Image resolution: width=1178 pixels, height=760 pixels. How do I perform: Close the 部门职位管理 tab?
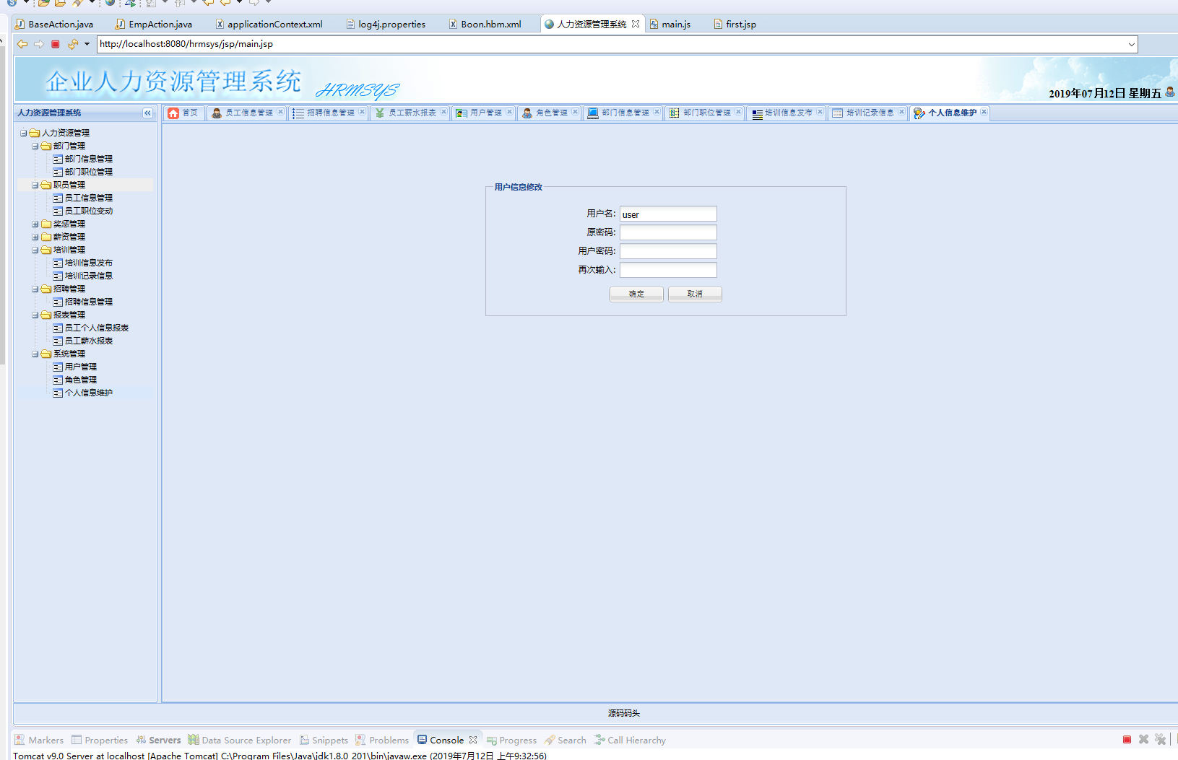[739, 112]
